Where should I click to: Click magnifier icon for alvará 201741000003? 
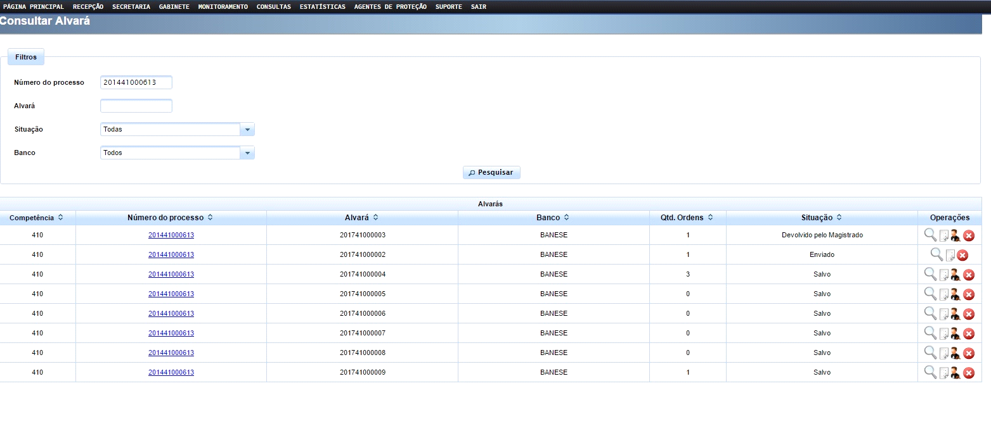tap(930, 235)
